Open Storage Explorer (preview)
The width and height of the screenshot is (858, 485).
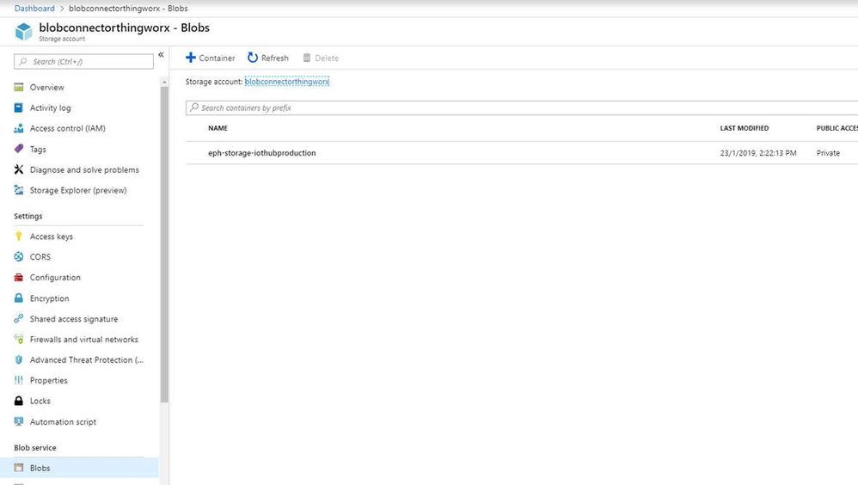point(78,190)
